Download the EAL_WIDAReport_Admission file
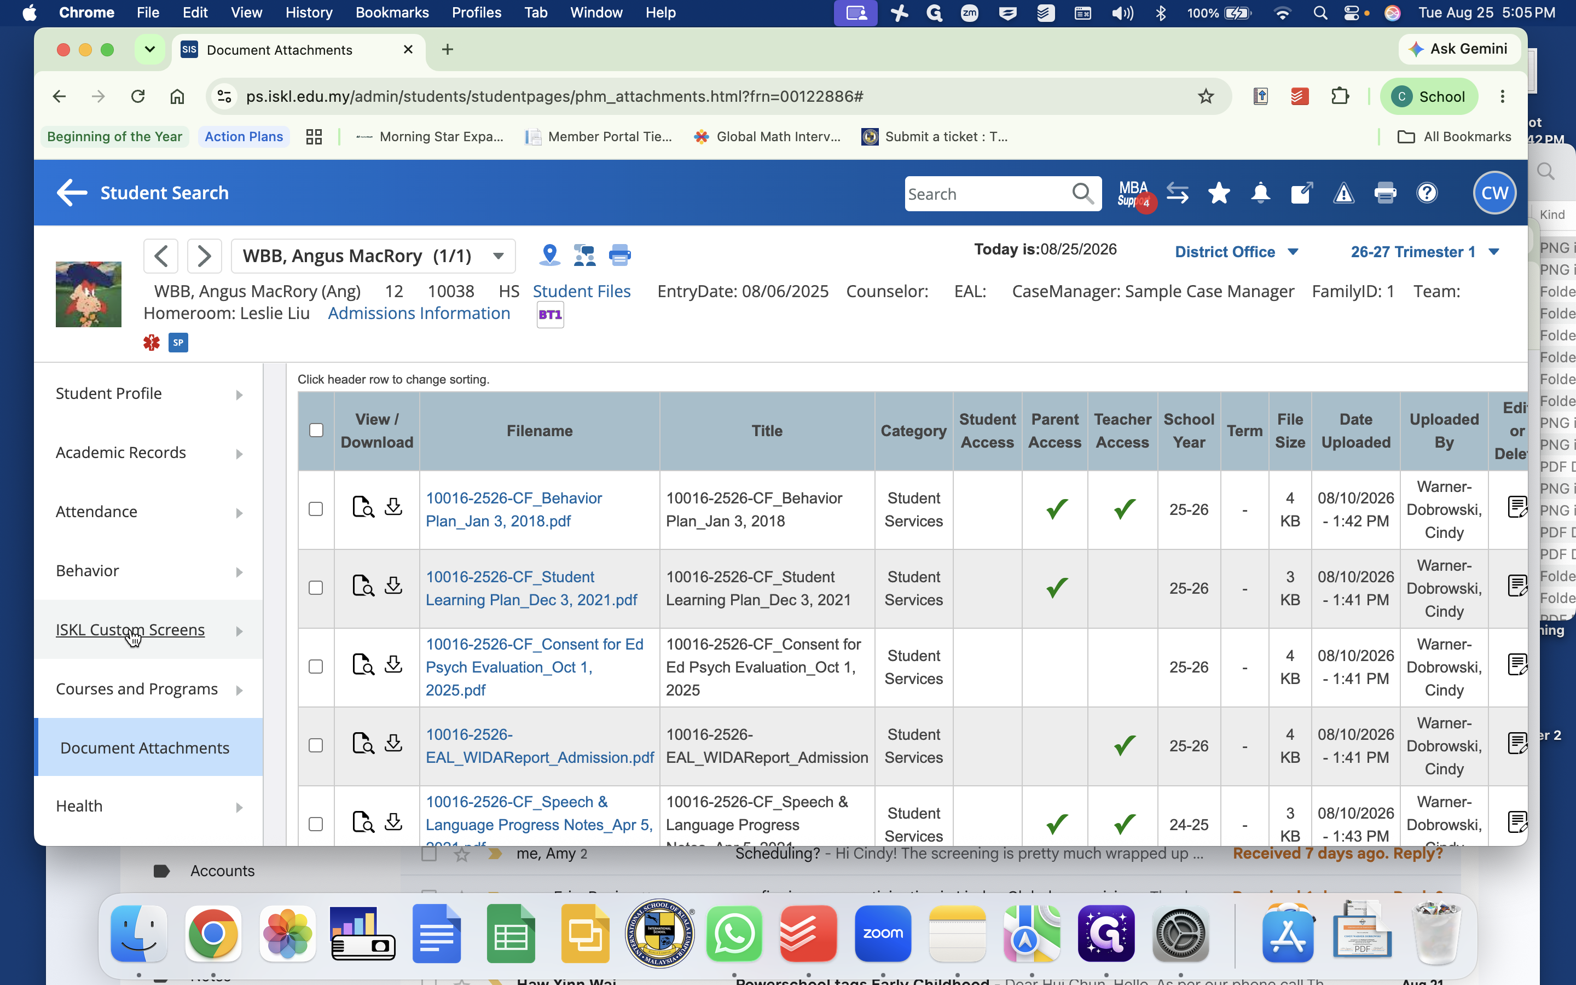 [393, 743]
